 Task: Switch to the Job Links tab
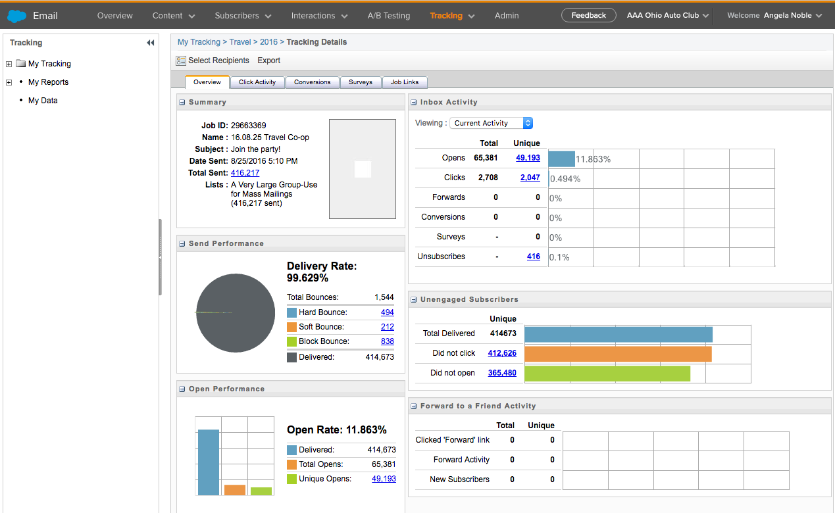[x=405, y=82]
